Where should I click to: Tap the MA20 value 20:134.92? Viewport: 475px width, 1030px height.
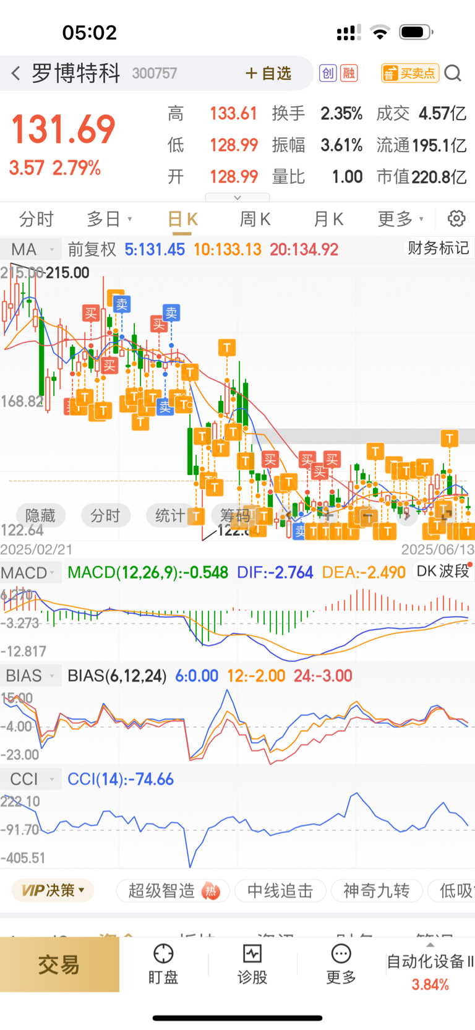pos(304,249)
